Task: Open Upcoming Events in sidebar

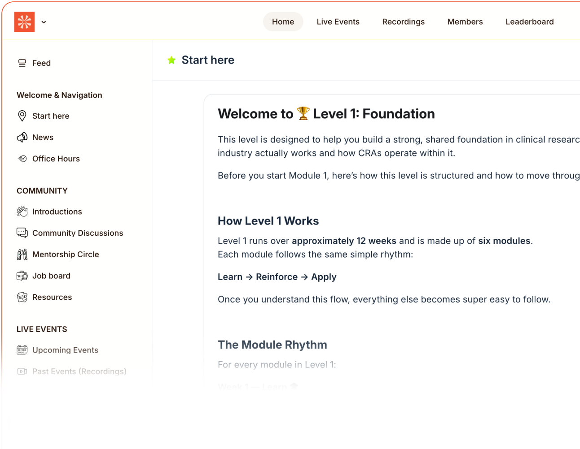Action: pos(65,350)
